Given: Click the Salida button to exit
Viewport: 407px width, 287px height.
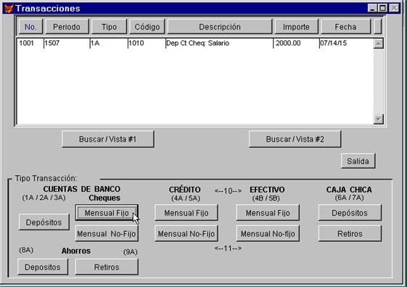Looking at the screenshot, I should 358,161.
